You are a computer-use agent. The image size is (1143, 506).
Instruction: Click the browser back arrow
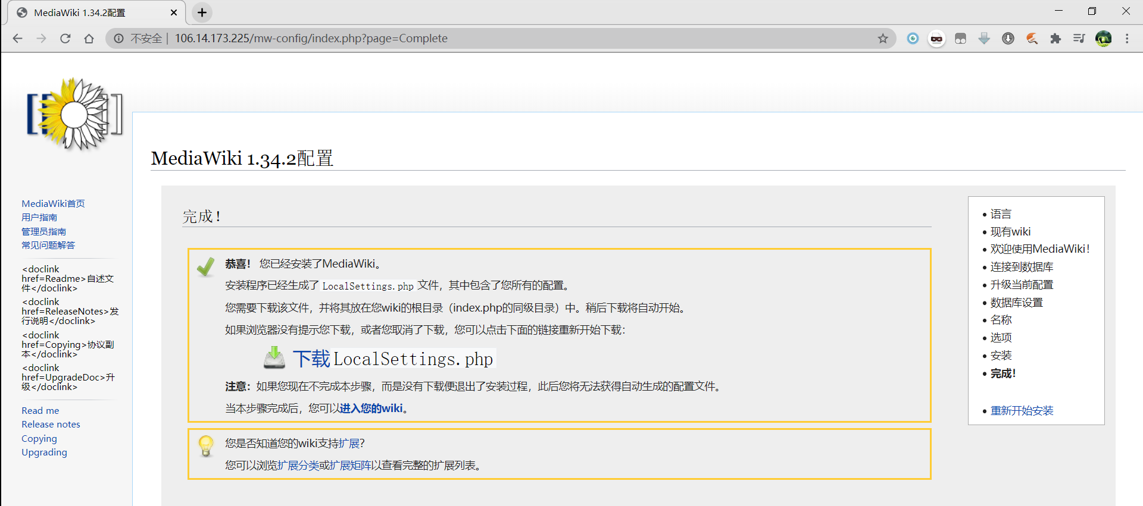[x=18, y=39]
